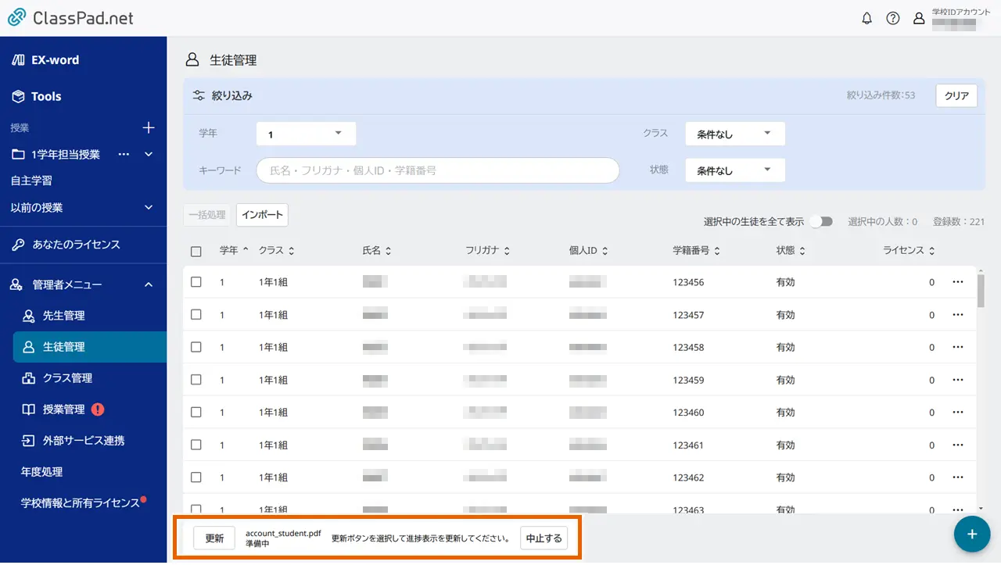Image resolution: width=1001 pixels, height=565 pixels.
Task: Open the help icon in the top bar
Action: [x=893, y=18]
